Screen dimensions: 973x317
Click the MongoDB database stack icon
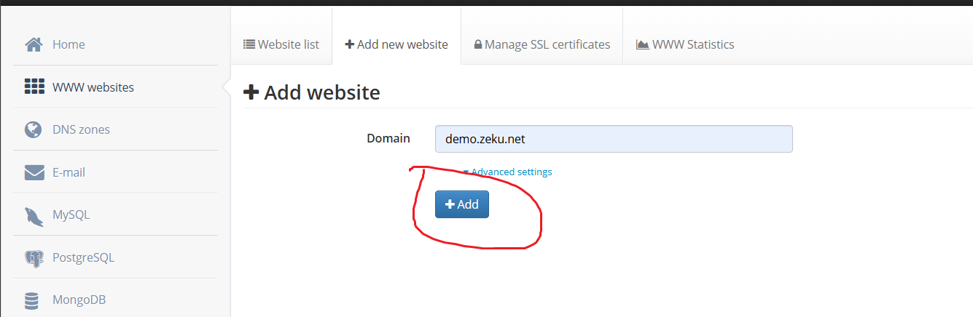tap(31, 300)
